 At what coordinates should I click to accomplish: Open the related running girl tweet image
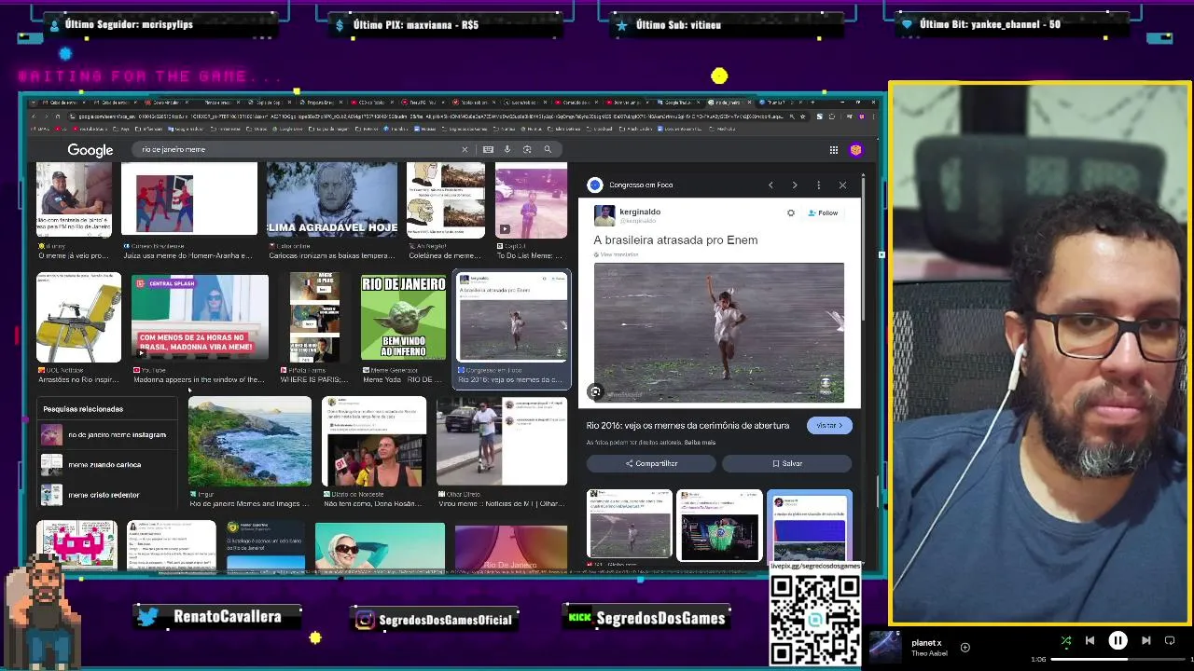point(629,526)
